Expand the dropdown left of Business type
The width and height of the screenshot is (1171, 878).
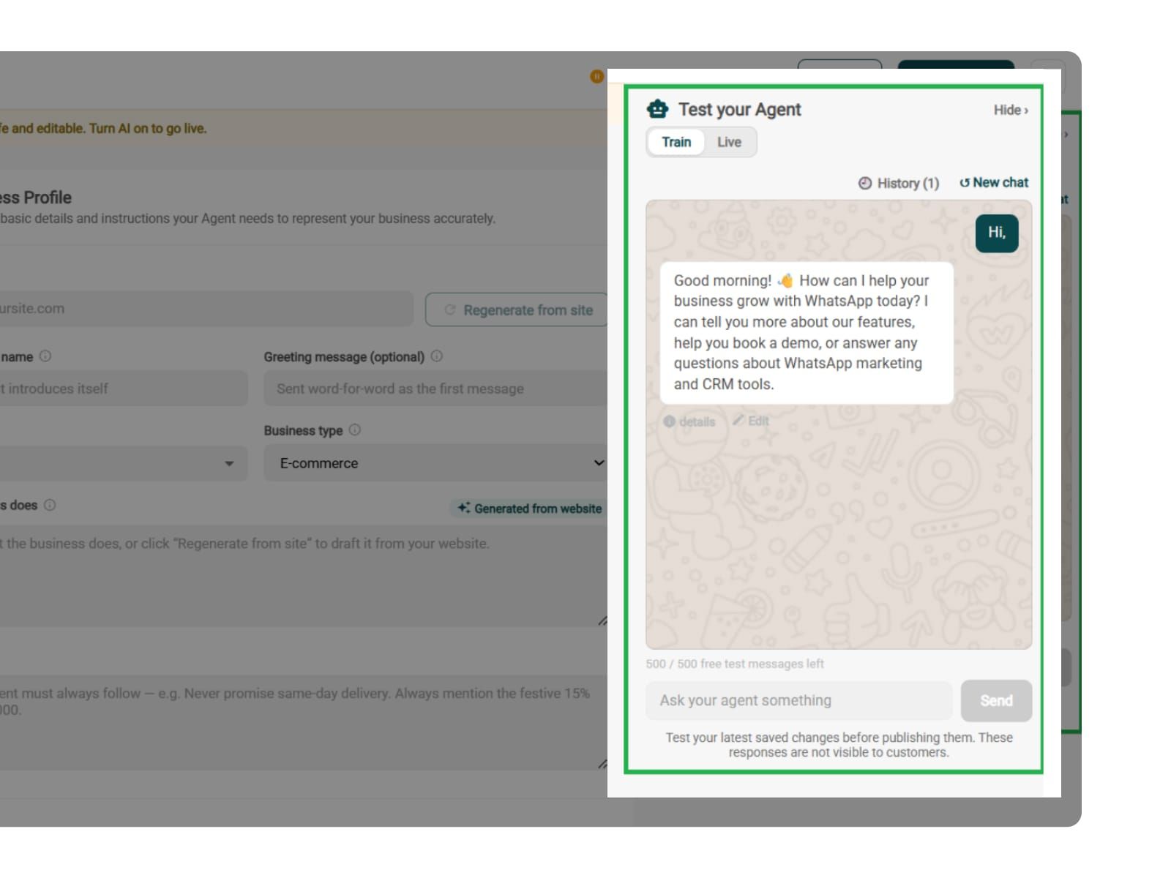click(123, 462)
